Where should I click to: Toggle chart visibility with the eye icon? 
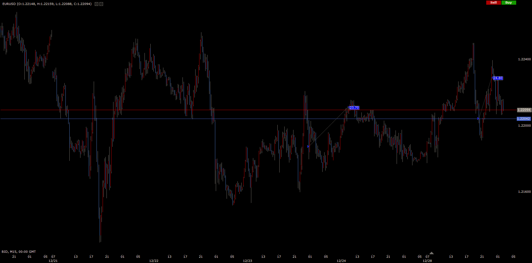(97, 4)
